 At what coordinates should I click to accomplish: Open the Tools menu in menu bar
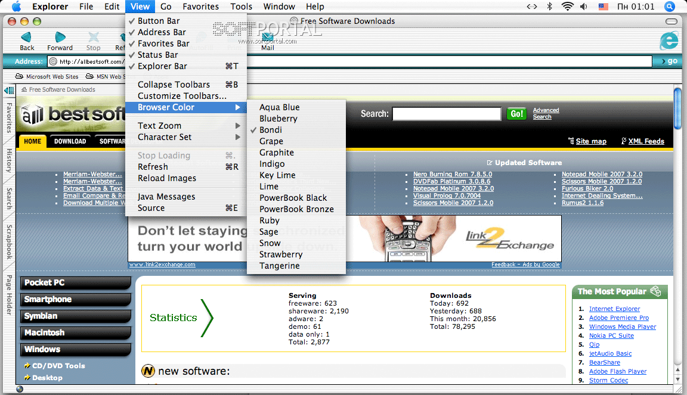pos(242,7)
